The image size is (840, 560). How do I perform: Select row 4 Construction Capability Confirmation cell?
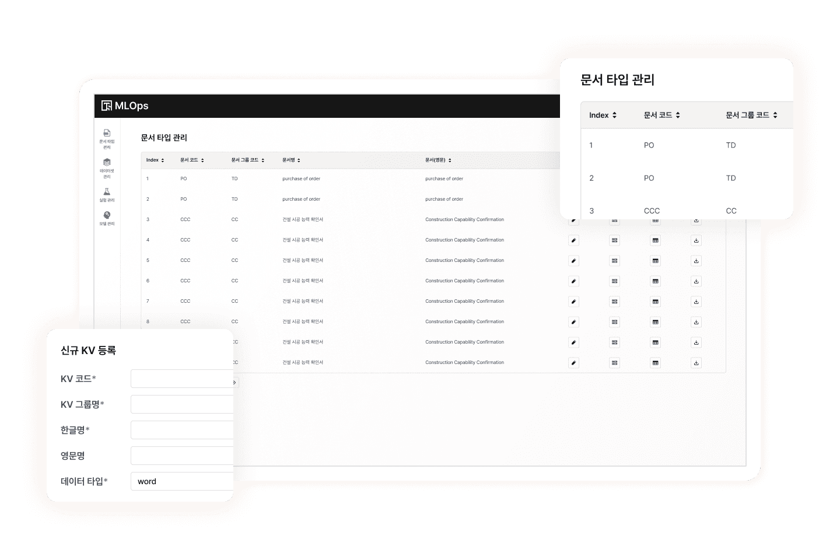464,240
